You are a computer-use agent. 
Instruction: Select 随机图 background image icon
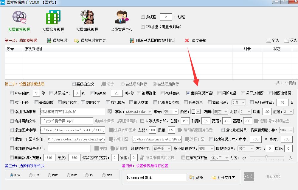click(x=113, y=148)
